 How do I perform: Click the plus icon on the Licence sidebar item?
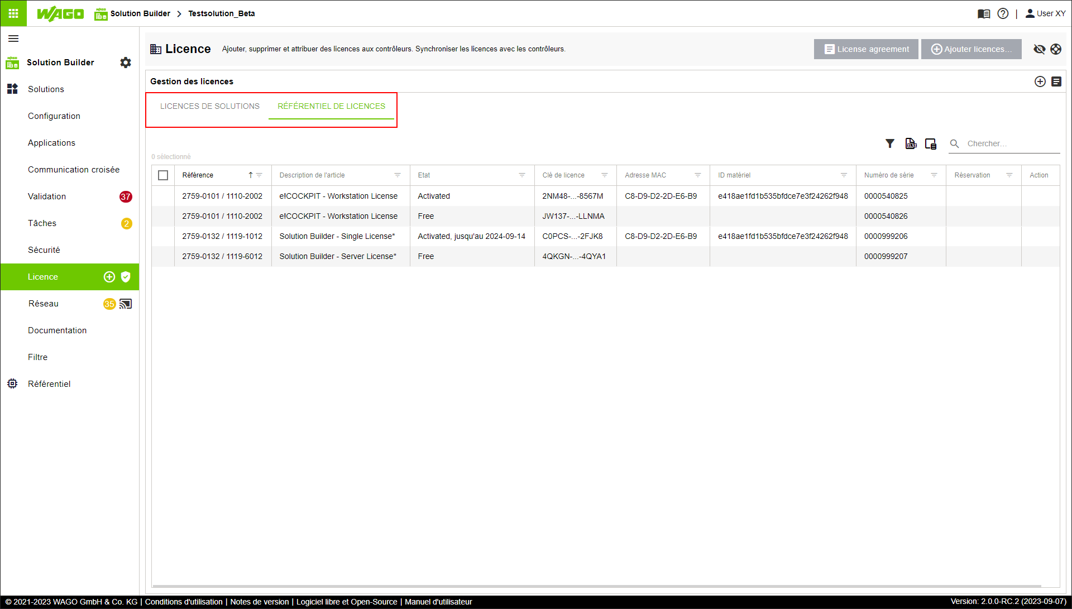pos(109,277)
